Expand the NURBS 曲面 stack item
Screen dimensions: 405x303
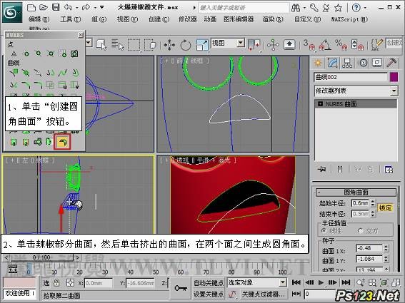[320, 104]
